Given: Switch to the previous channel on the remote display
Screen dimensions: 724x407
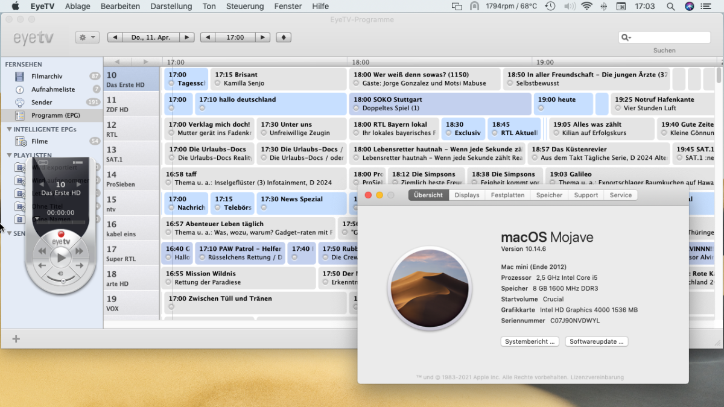Looking at the screenshot, I should click(42, 185).
